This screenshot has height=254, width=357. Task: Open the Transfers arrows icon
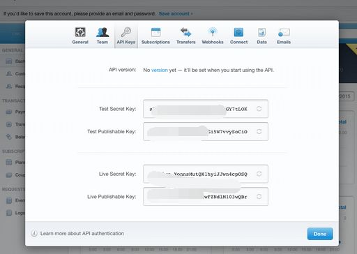tap(185, 32)
